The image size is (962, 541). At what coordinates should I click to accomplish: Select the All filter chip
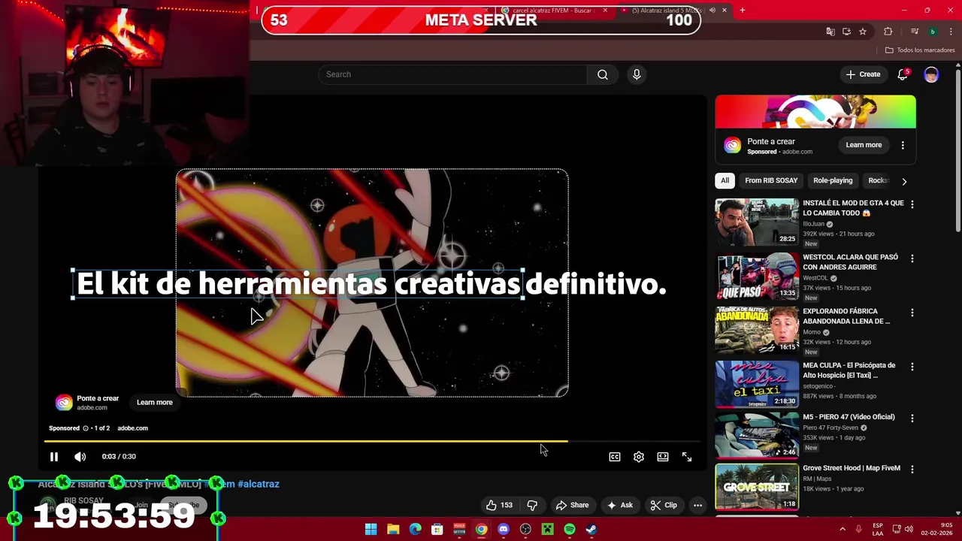point(725,180)
